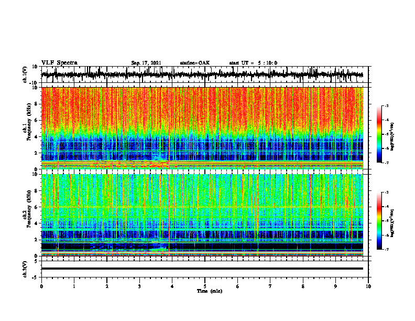Click the ch.2 spectrogram panel
Image resolution: width=415 pixels, height=321 pixels.
[202, 215]
